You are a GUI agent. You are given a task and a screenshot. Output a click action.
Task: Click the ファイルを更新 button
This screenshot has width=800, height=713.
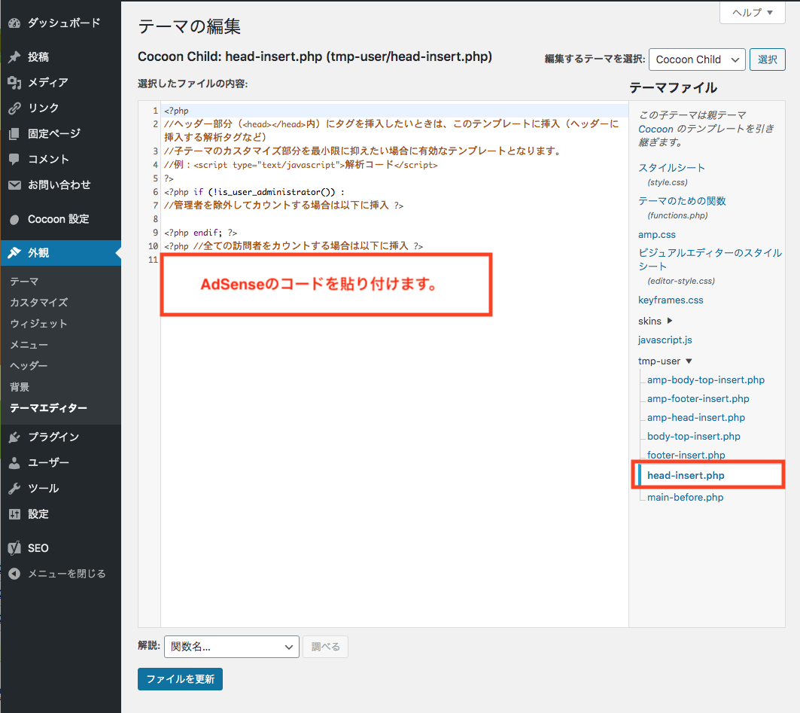pos(180,679)
